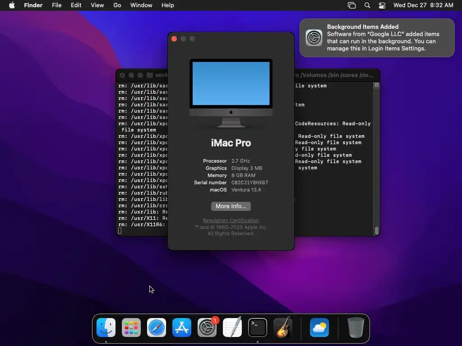Click the Terminal prompt cursor block
The image size is (462, 346).
click(x=120, y=231)
